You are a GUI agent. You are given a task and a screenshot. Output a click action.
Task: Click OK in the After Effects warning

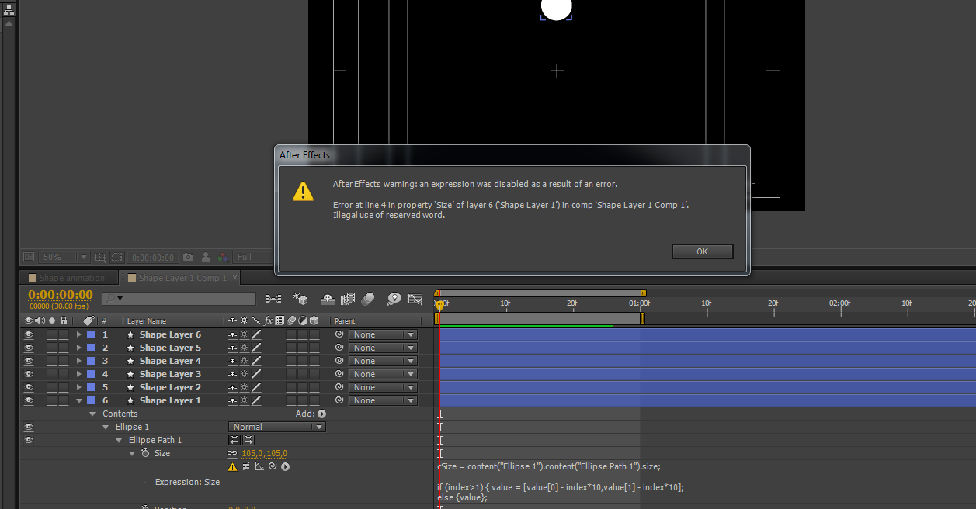[702, 251]
